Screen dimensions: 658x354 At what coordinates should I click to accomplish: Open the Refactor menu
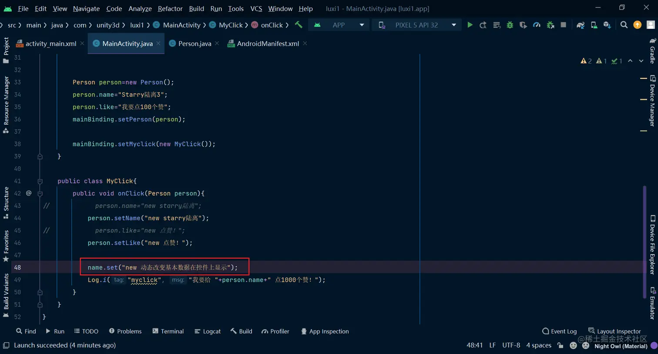[x=170, y=9]
